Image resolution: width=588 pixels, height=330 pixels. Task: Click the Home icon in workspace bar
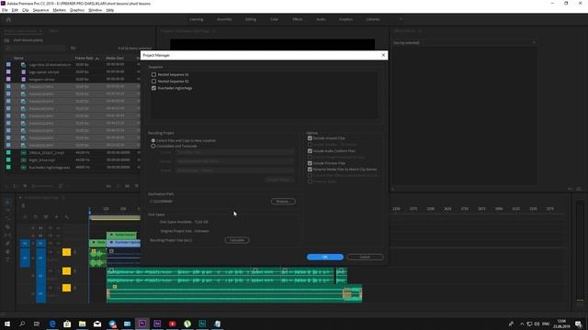pos(8,19)
